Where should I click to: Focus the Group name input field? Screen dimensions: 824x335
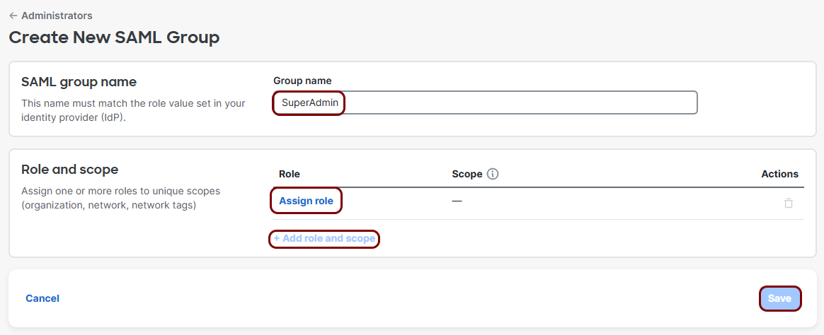(x=485, y=102)
